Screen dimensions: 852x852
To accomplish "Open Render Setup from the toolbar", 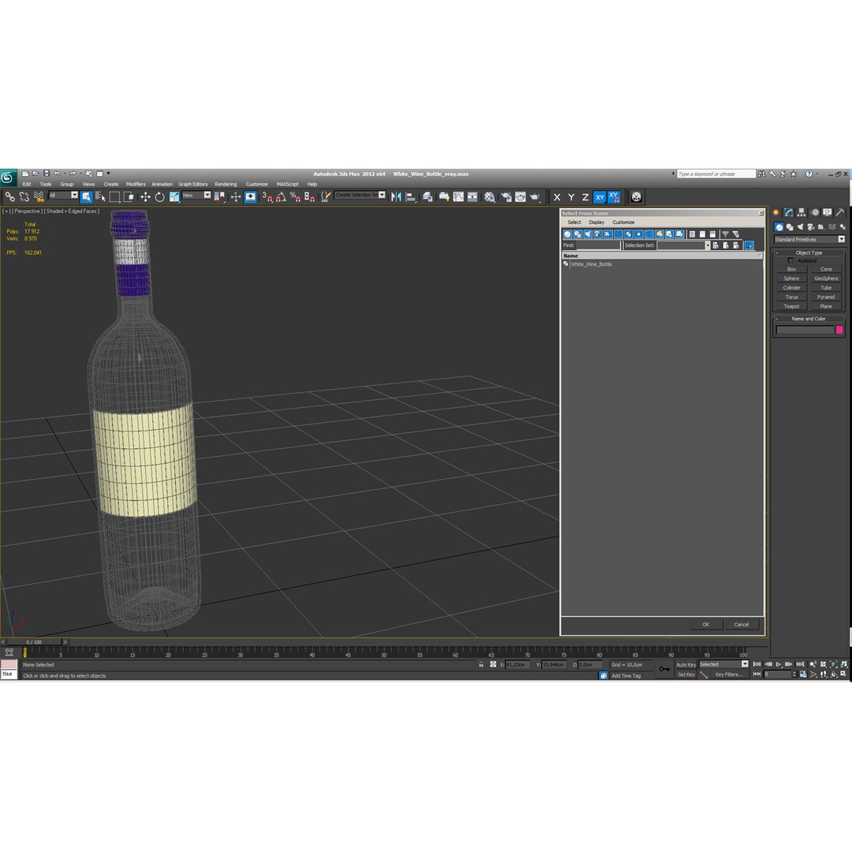I will (506, 196).
